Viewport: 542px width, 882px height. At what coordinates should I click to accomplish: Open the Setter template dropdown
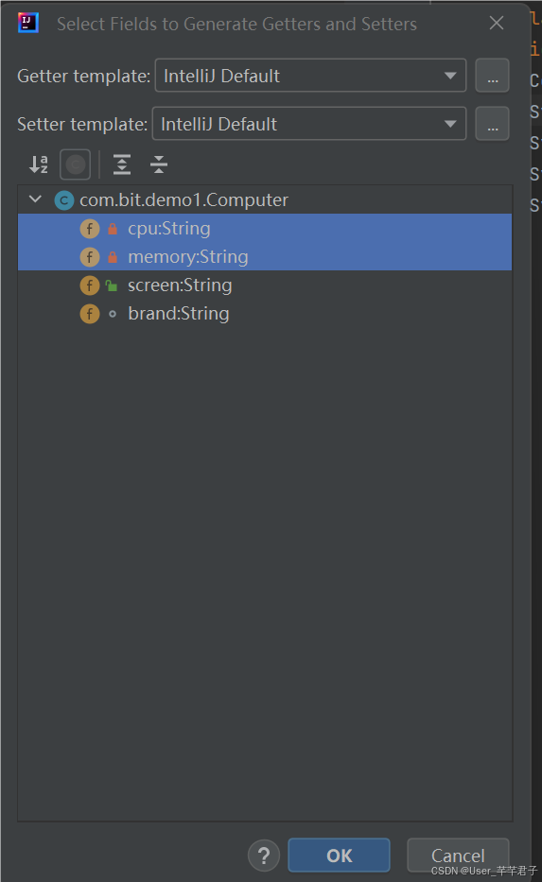309,124
